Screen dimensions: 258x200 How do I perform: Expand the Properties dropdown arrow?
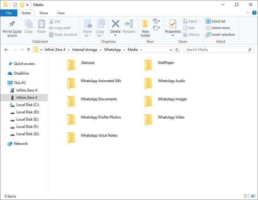coord(173,35)
